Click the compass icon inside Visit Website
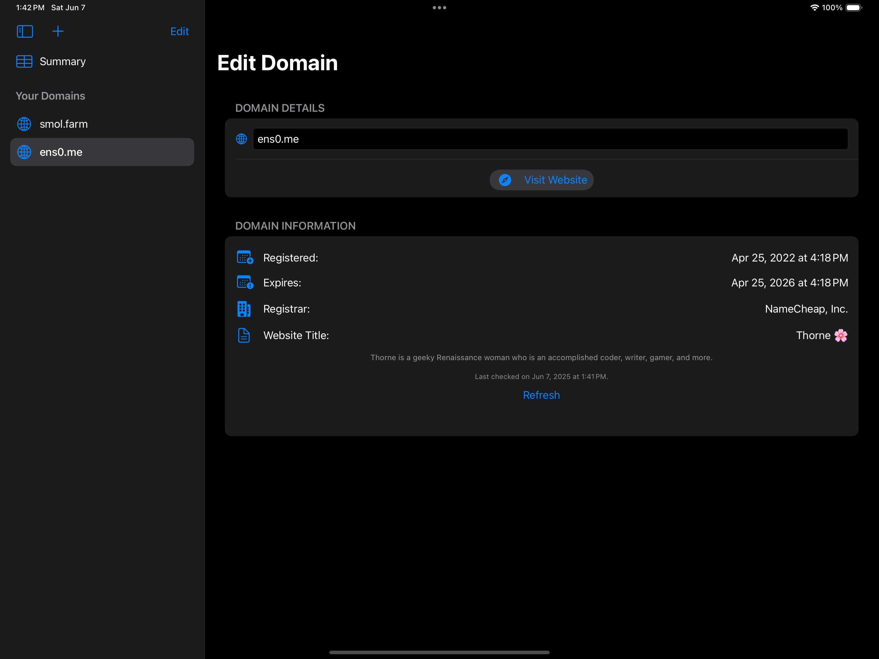Screen dimensions: 879x659 coord(505,180)
